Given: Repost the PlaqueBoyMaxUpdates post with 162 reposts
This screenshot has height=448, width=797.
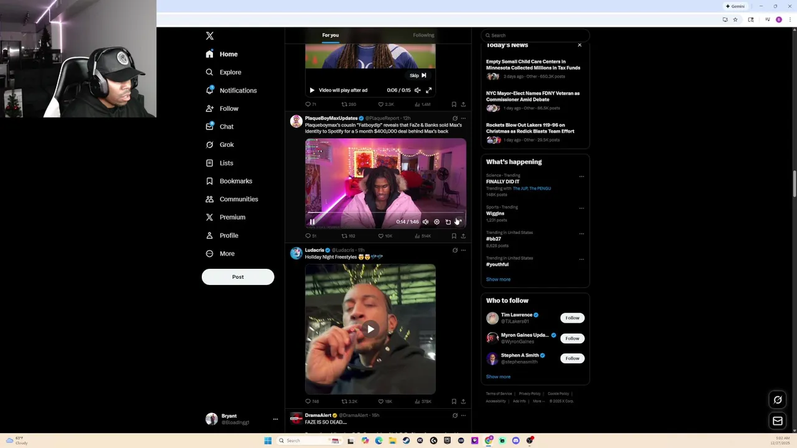Looking at the screenshot, I should 348,236.
